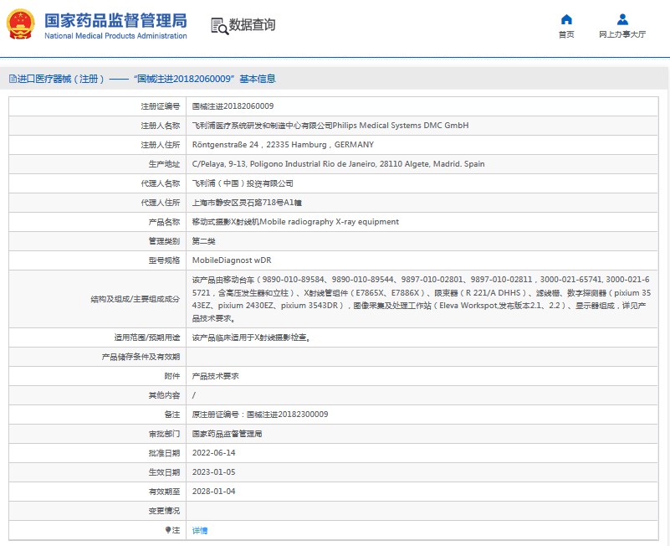Click National Medical Products Administration subtitle

pos(115,36)
